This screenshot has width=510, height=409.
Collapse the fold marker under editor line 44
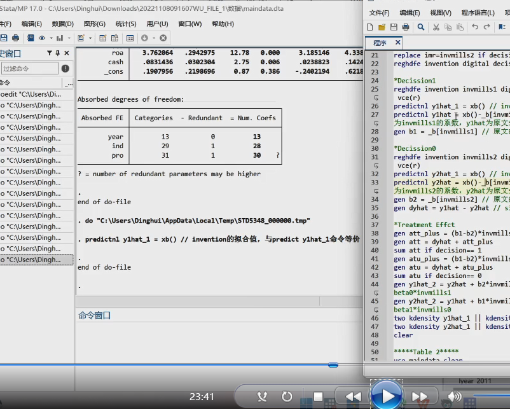tap(376, 293)
